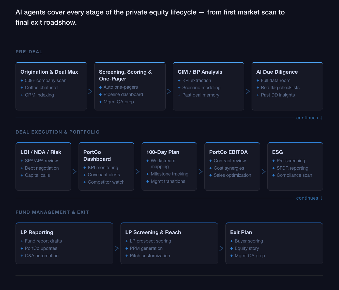Click the continues link below the Pre-Deal row
Screen dimensions: 339x290
[x=309, y=118]
